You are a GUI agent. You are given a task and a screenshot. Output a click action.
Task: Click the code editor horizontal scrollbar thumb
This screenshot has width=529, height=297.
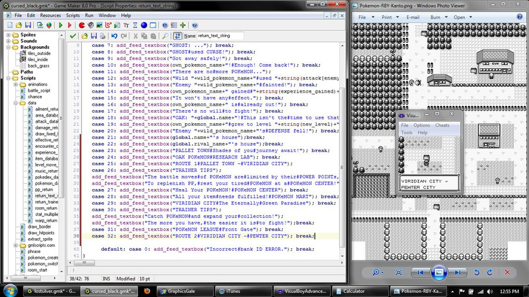tap(84, 262)
